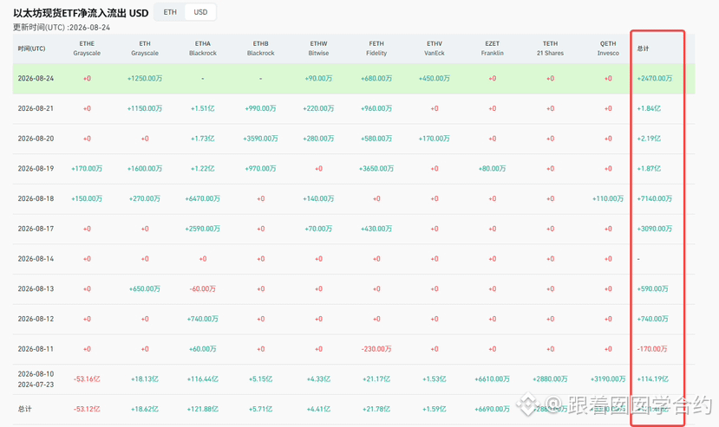Click the page title 以太坊现货ETF净流入流出 USD
719x427 pixels.
(81, 13)
